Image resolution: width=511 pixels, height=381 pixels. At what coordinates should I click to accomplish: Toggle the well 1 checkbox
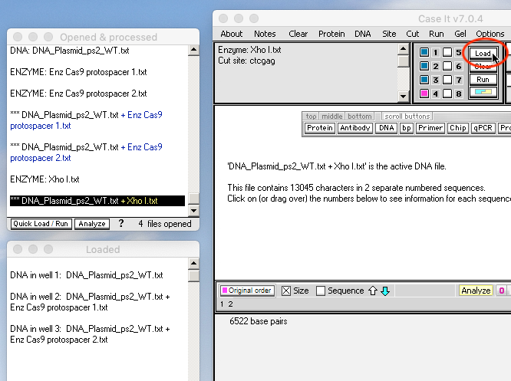pos(424,52)
